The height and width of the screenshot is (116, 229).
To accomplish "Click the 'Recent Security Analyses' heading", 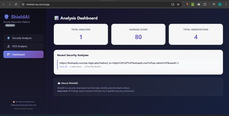I will [x=73, y=55].
